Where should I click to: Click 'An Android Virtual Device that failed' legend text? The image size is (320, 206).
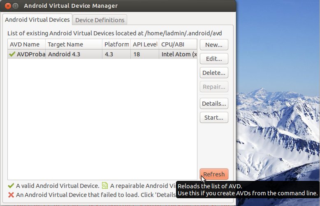click(x=65, y=195)
